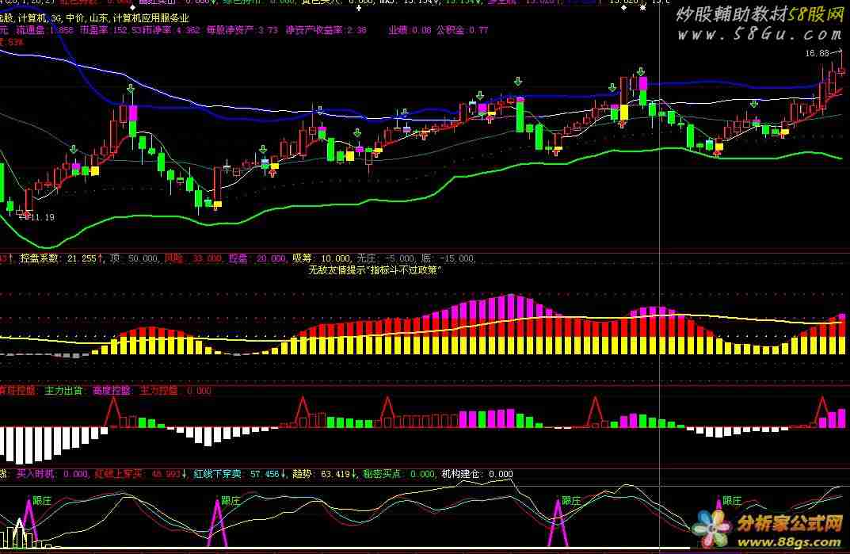850x554 pixels.
Task: Click the rightmost 跟庄 signal marker
Action: coord(732,501)
